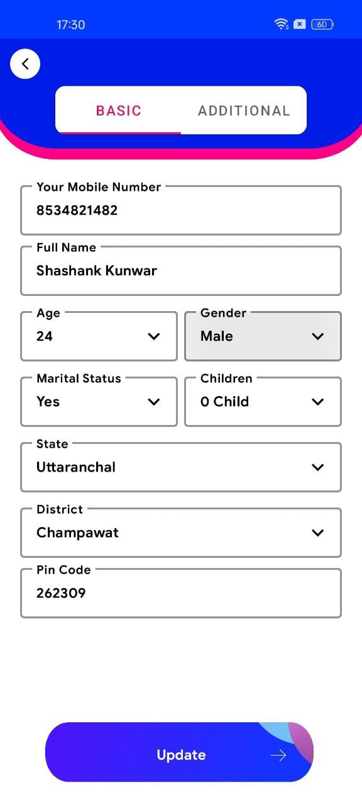
Task: Tap the chevron in the Gender field
Action: (x=318, y=336)
